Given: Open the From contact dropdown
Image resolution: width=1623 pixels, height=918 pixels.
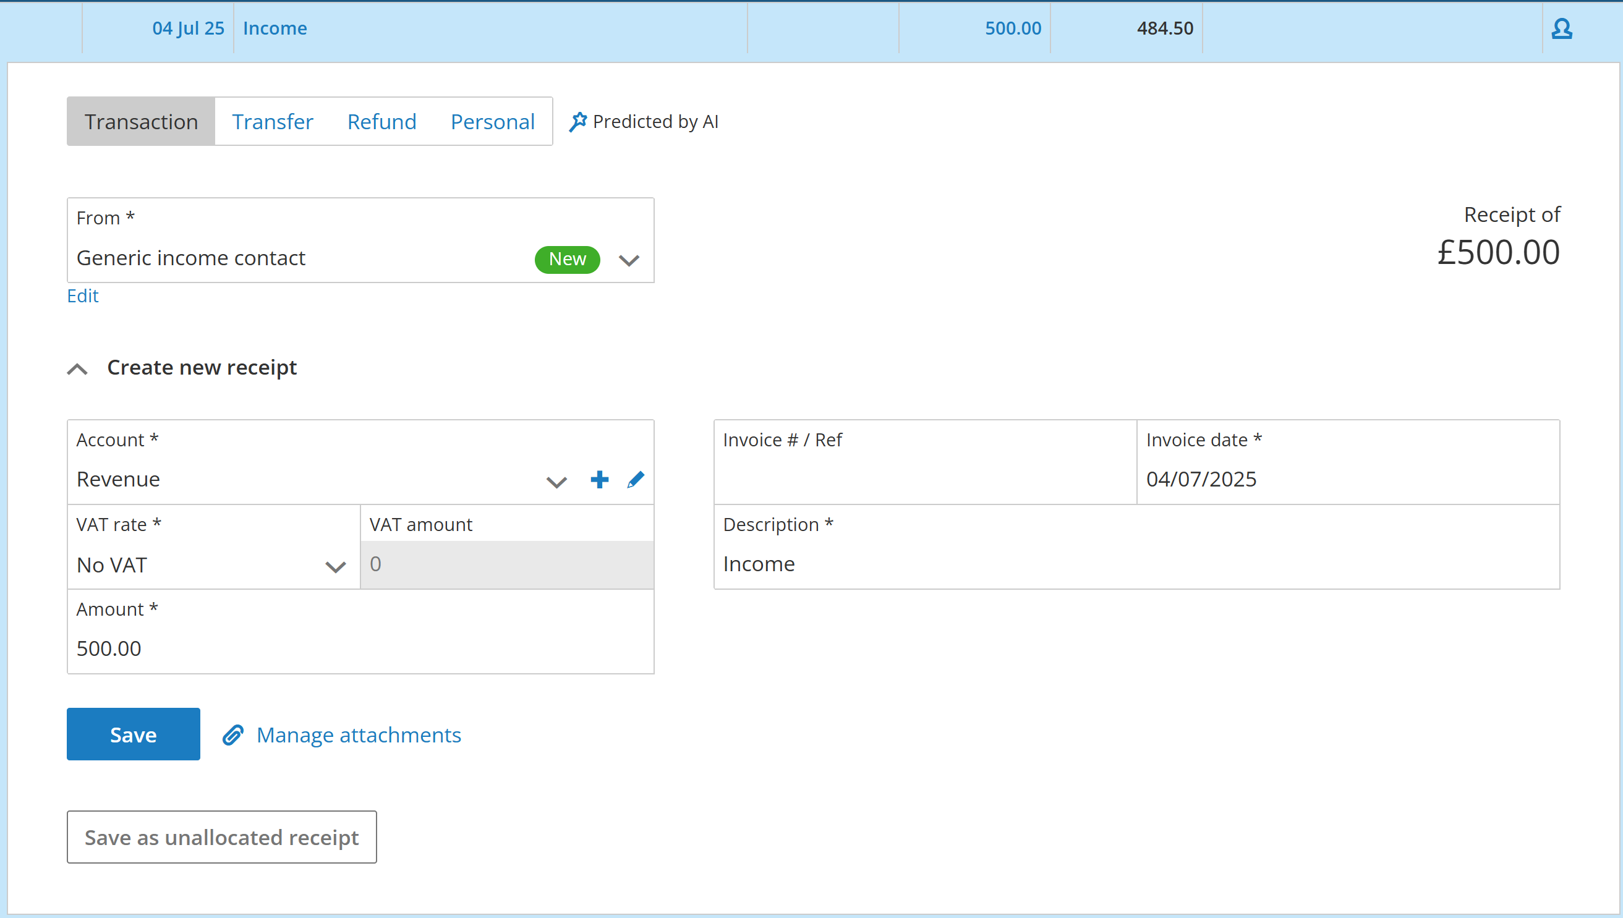Looking at the screenshot, I should (x=629, y=260).
